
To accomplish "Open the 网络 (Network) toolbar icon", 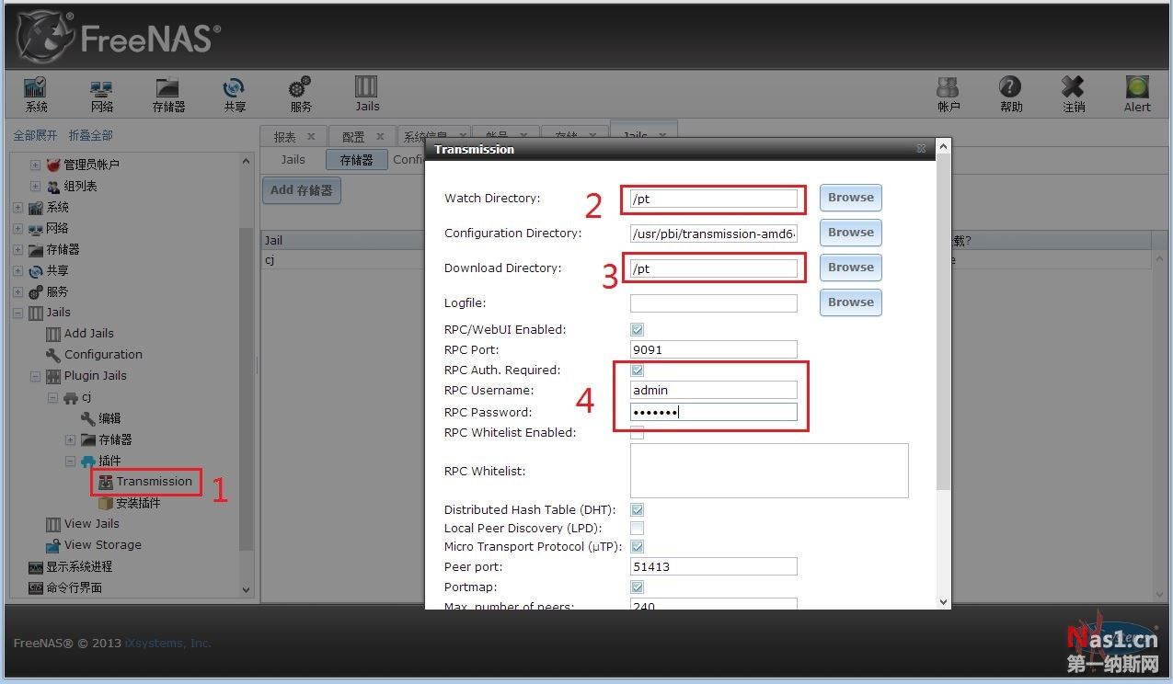I will (101, 94).
